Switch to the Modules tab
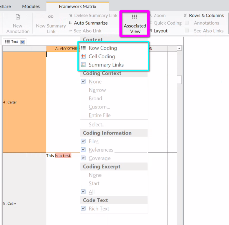 pyautogui.click(x=31, y=6)
